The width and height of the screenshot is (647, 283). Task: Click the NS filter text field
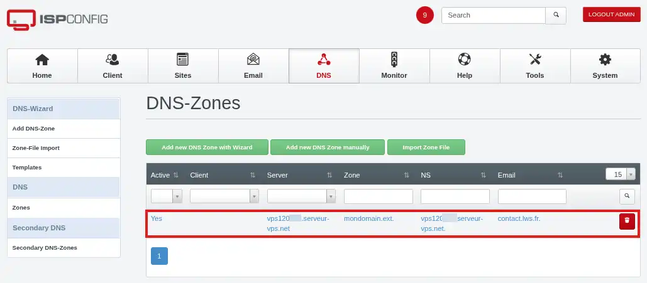tap(455, 196)
